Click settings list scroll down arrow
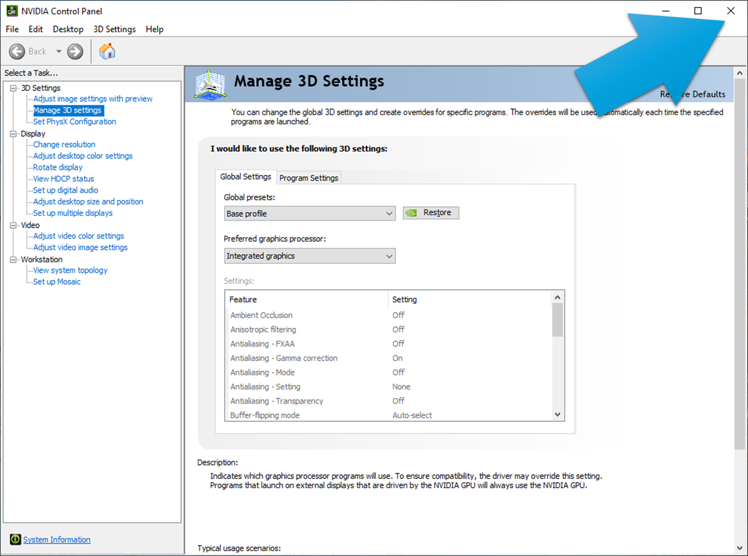 pos(558,415)
